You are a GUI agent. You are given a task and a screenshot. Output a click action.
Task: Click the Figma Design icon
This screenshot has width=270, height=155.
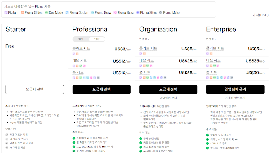pyautogui.click(x=67, y=13)
